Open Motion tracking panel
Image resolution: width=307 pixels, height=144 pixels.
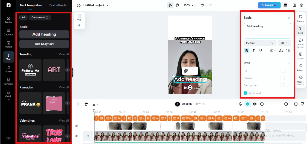click(300, 80)
